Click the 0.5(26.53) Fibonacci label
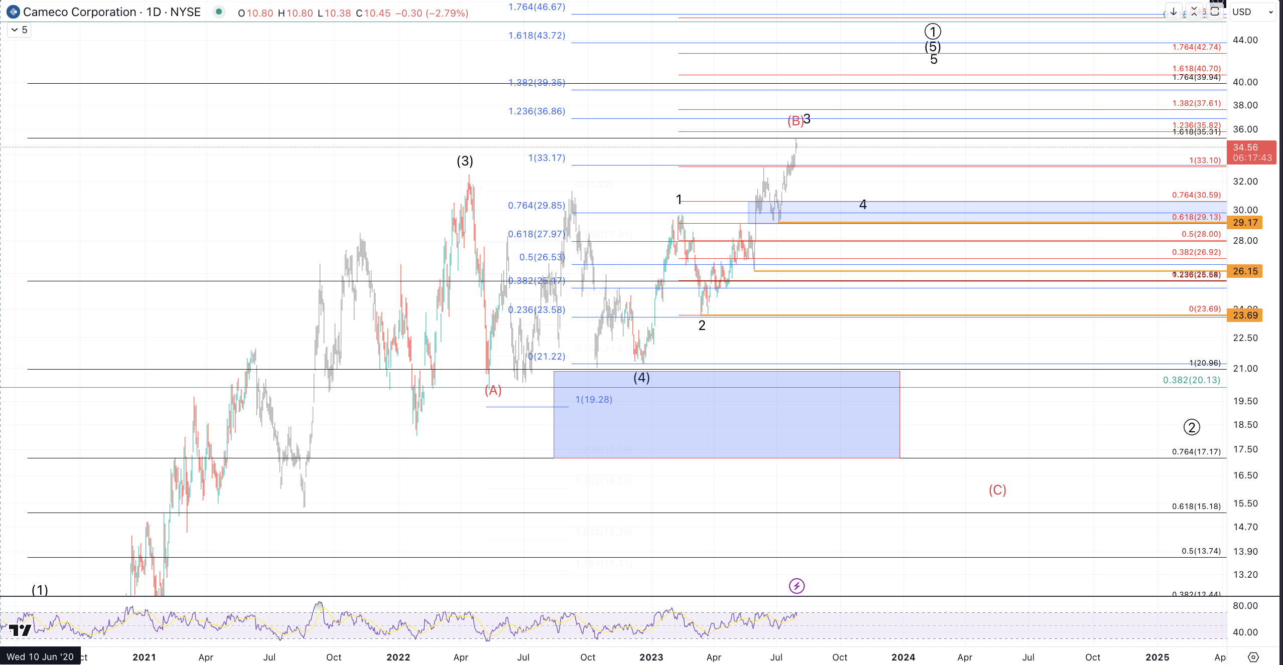Image resolution: width=1283 pixels, height=665 pixels. point(542,257)
